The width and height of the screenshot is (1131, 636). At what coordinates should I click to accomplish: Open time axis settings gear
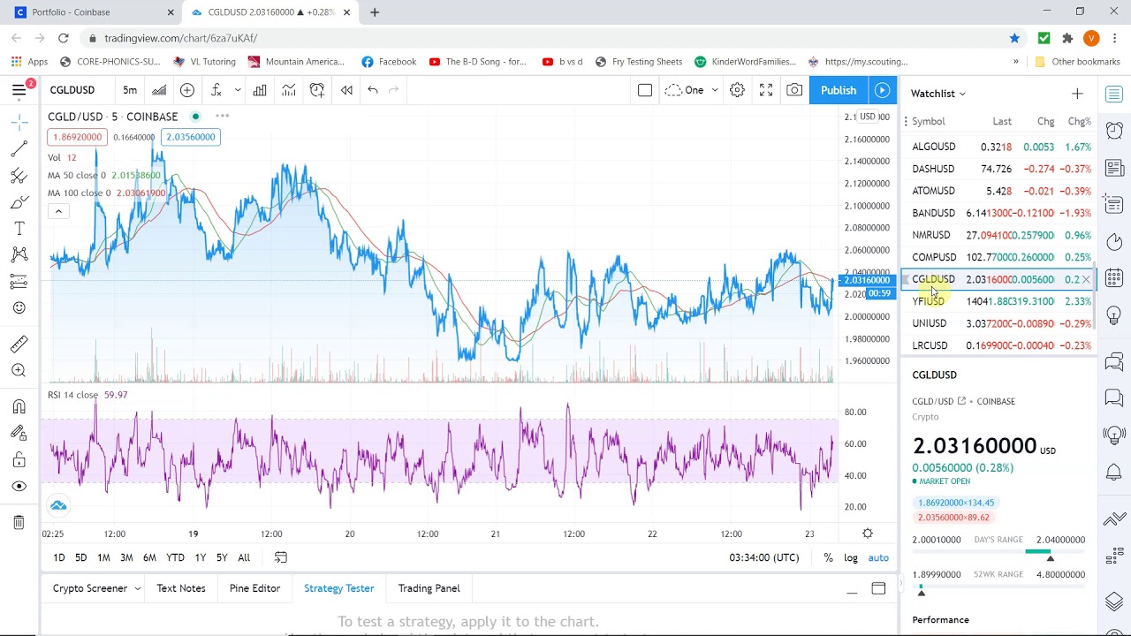click(x=868, y=534)
